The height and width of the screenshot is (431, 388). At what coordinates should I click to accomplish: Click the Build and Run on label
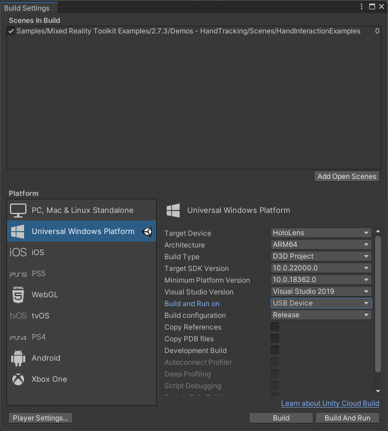point(192,304)
